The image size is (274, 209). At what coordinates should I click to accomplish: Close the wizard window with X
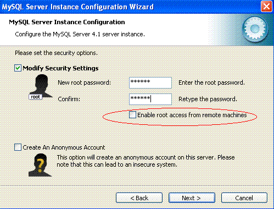(266, 7)
